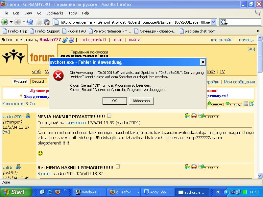
Task: Open the Plug-in FAQ bookmark
Action: 74,31
